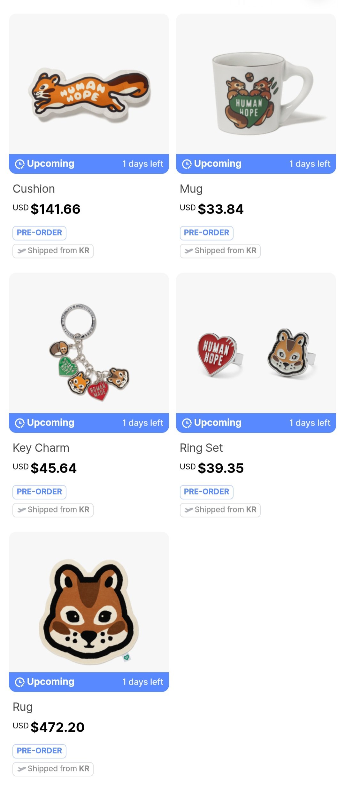The height and width of the screenshot is (785, 345).
Task: Click the Shipped from KR label under Ring Set
Action: pos(220,510)
